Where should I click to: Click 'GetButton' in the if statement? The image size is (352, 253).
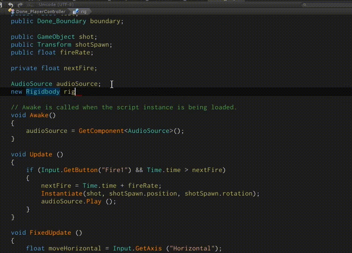click(x=81, y=170)
